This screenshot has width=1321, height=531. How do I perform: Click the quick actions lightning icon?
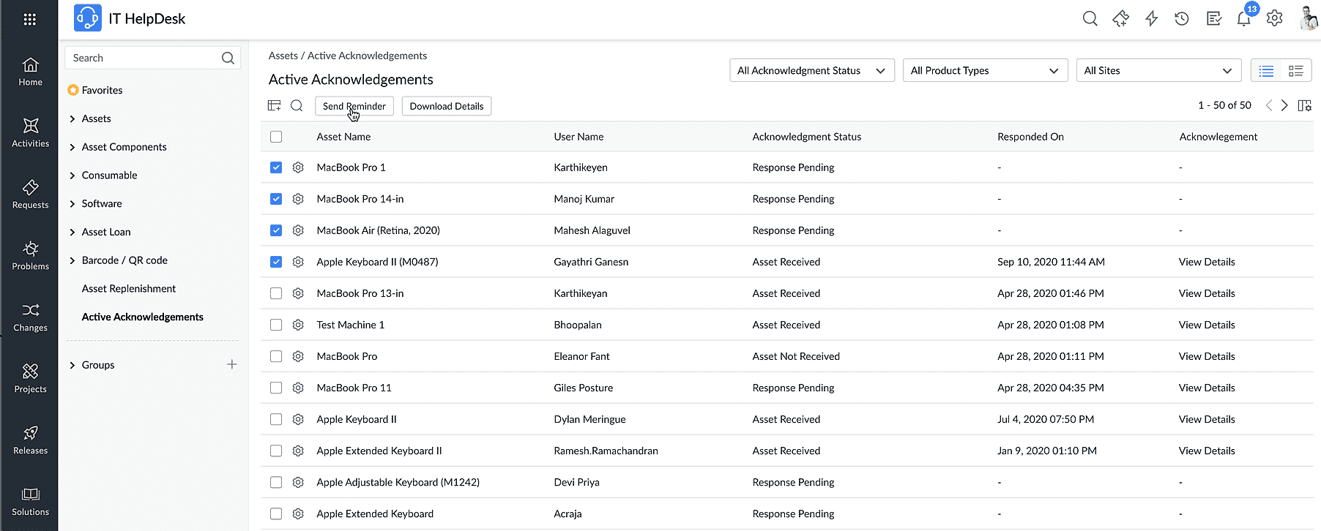click(1151, 19)
